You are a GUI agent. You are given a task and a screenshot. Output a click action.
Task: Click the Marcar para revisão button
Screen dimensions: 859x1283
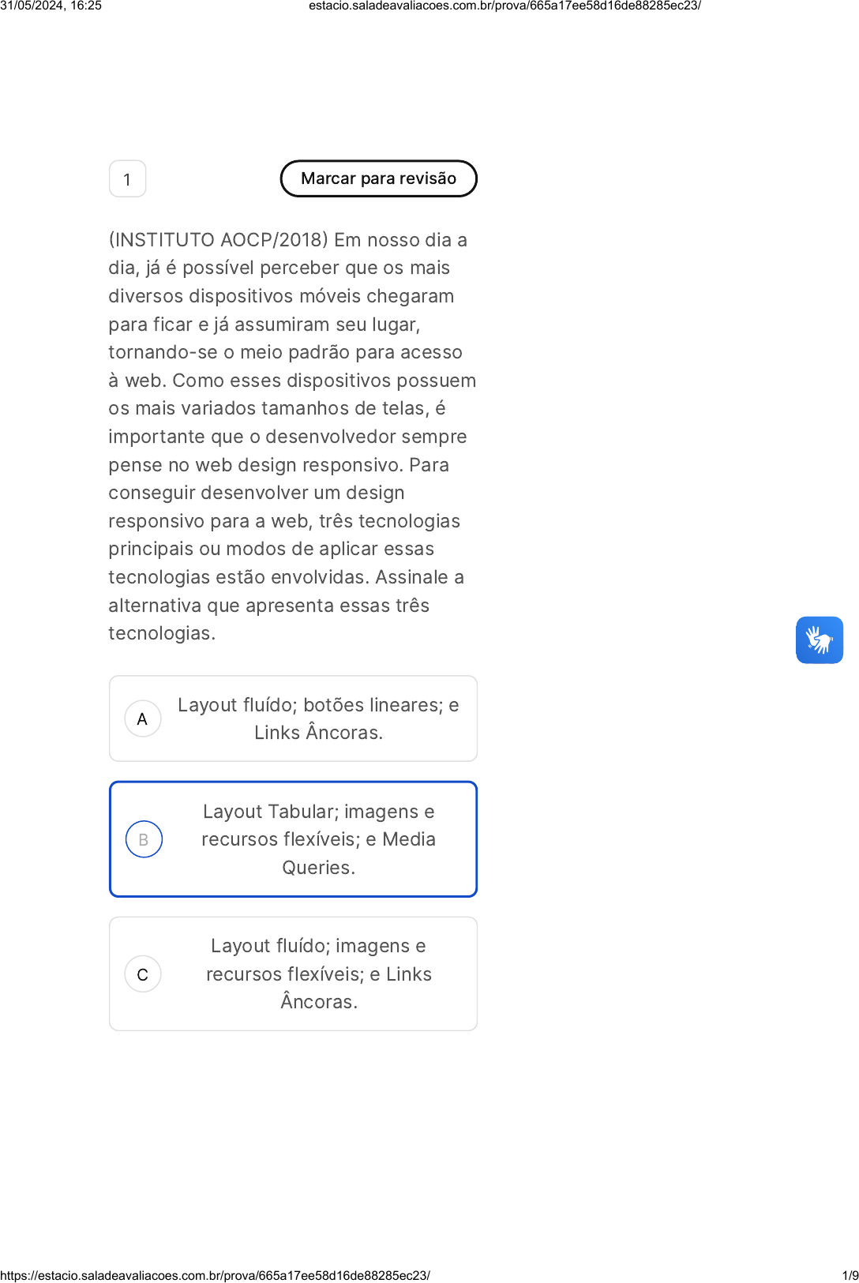click(x=379, y=178)
